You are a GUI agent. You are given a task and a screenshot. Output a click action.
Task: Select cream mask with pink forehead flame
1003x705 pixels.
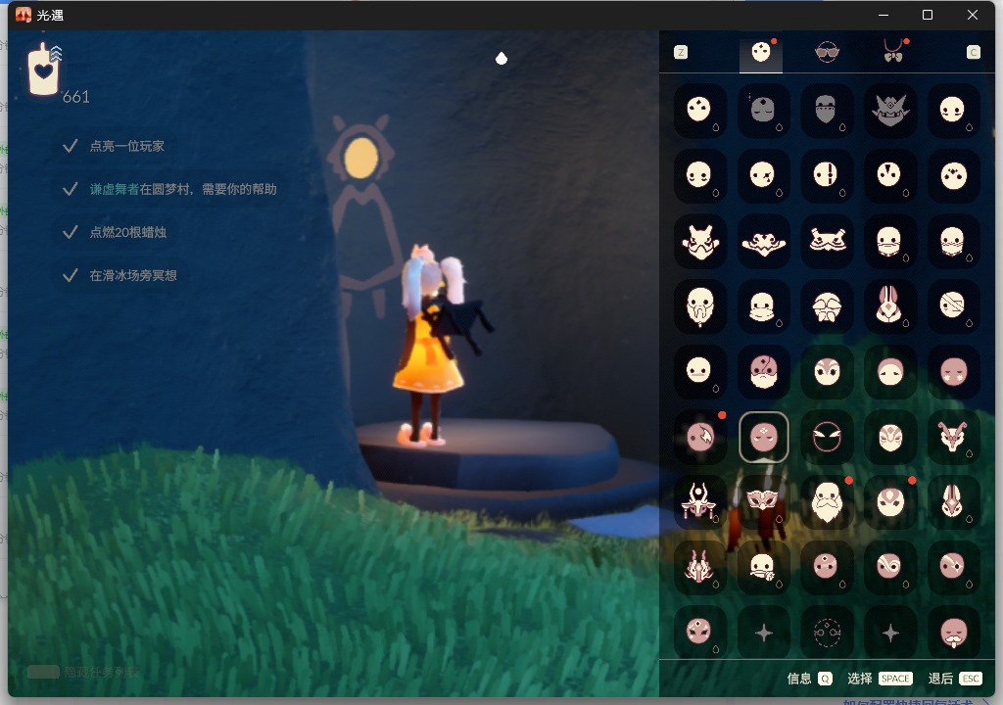pyautogui.click(x=889, y=502)
